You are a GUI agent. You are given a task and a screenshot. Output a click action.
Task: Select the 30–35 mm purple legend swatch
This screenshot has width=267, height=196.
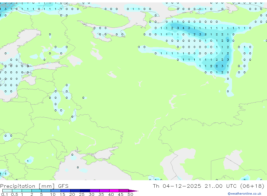point(95,191)
